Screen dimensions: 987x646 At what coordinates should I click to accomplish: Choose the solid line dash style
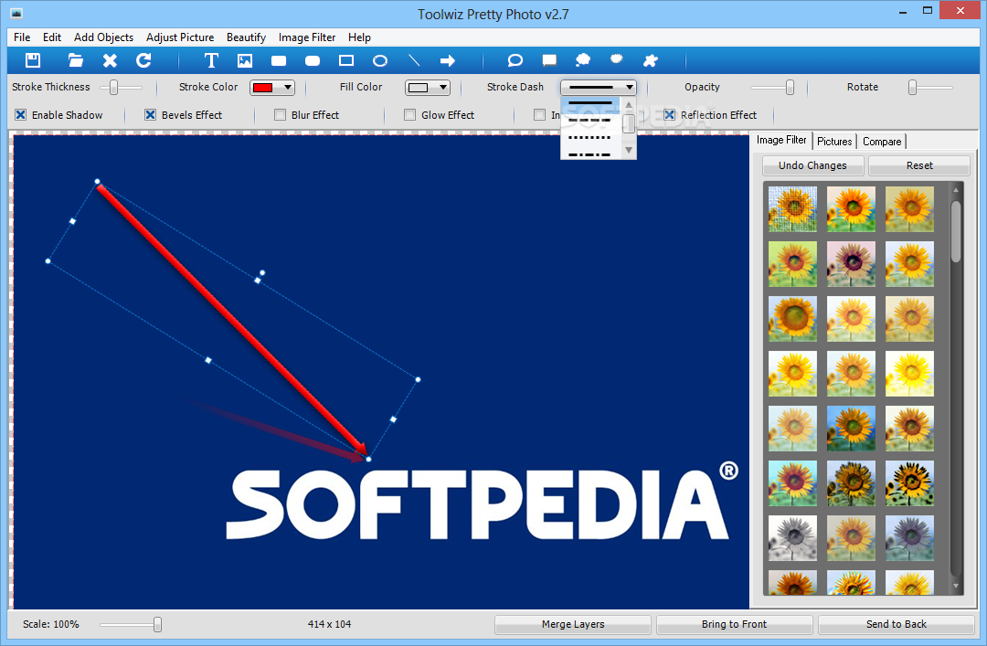[589, 103]
